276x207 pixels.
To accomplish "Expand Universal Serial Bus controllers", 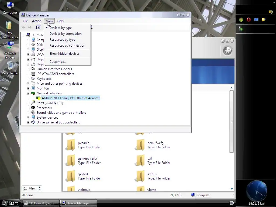I will [x=28, y=122].
